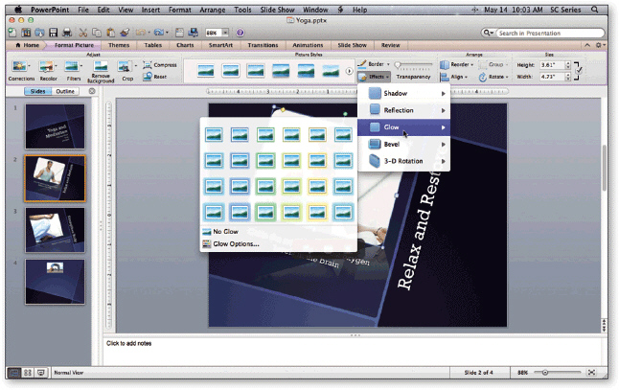Open the Slide Show menu bar item
The width and height of the screenshot is (619, 390).
point(277,10)
